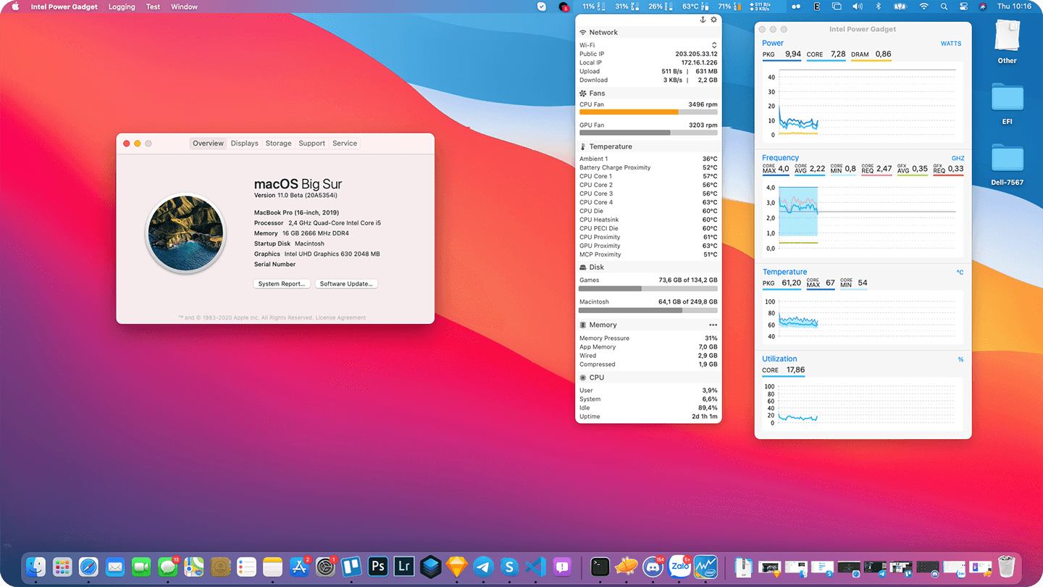This screenshot has width=1043, height=587.
Task: Click the Games disk usage bar
Action: [x=648, y=288]
